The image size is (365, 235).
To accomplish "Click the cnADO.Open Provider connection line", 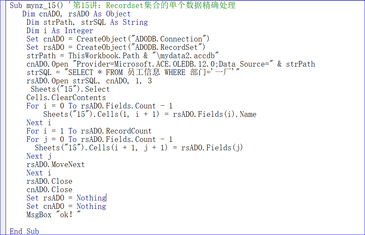I will tap(170, 64).
